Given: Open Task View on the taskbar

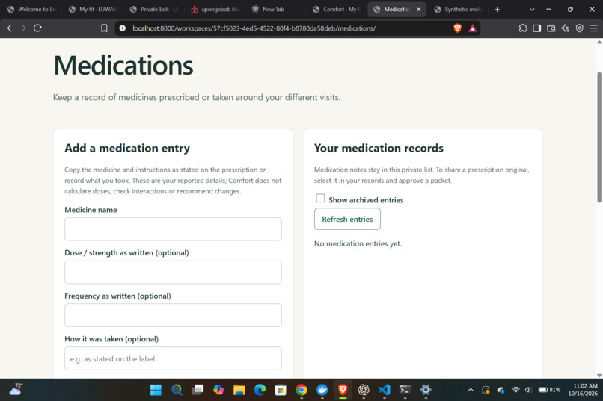Looking at the screenshot, I should tap(198, 390).
